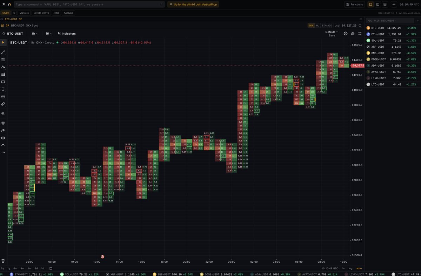Click the redo arrow in left toolbar

tap(3, 152)
